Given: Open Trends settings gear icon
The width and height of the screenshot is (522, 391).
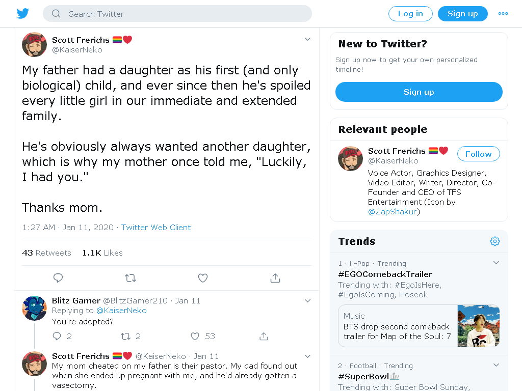Looking at the screenshot, I should click(x=494, y=241).
